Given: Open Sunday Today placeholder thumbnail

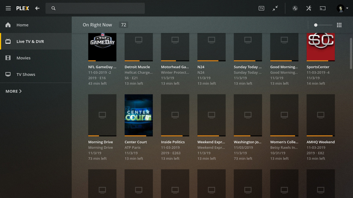Looking at the screenshot, I should pos(248,47).
